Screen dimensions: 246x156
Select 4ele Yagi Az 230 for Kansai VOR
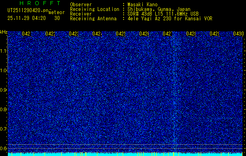click(170, 19)
